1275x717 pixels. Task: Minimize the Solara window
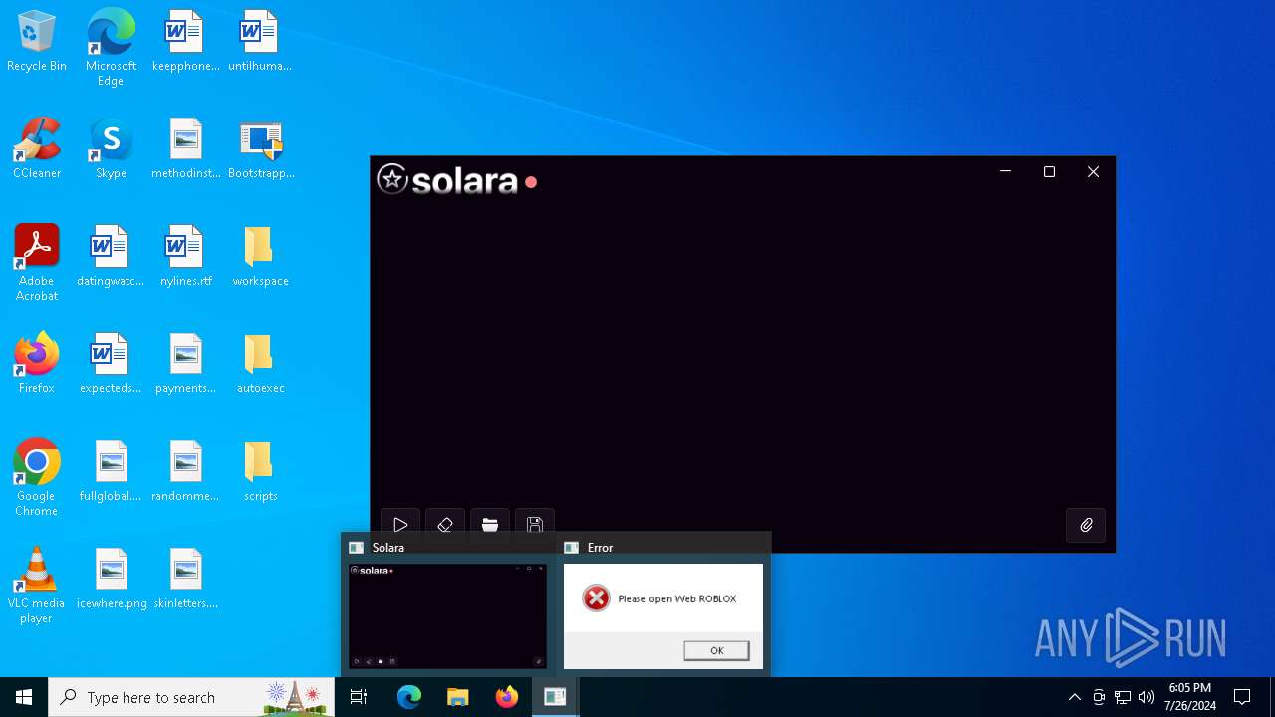coord(1005,172)
